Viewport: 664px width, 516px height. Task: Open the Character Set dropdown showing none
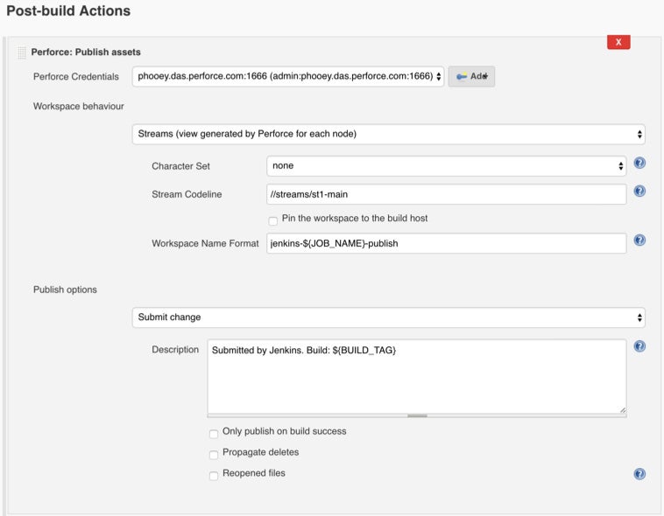[x=447, y=166]
